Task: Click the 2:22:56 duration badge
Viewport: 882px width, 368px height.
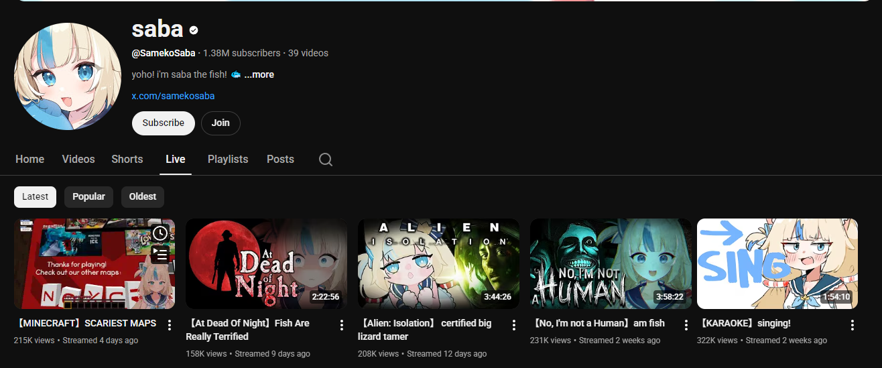Action: [326, 297]
